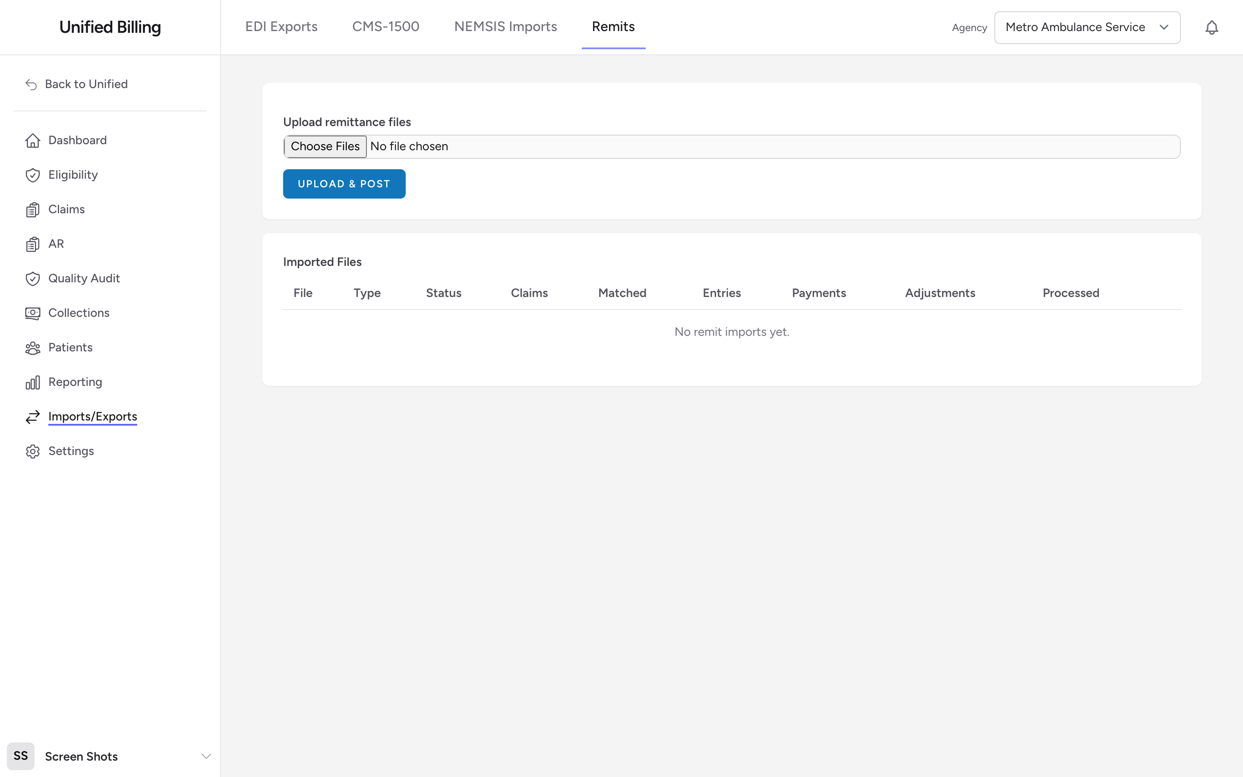Click the Upload & Post button

tap(344, 184)
